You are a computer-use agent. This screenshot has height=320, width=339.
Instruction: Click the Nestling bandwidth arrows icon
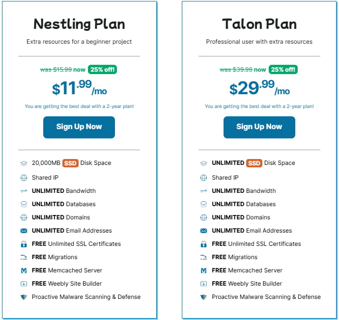pyautogui.click(x=24, y=191)
